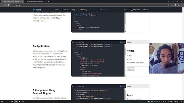Reload the current page
Image resolution: width=184 pixels, height=103 pixels.
click(8, 5)
